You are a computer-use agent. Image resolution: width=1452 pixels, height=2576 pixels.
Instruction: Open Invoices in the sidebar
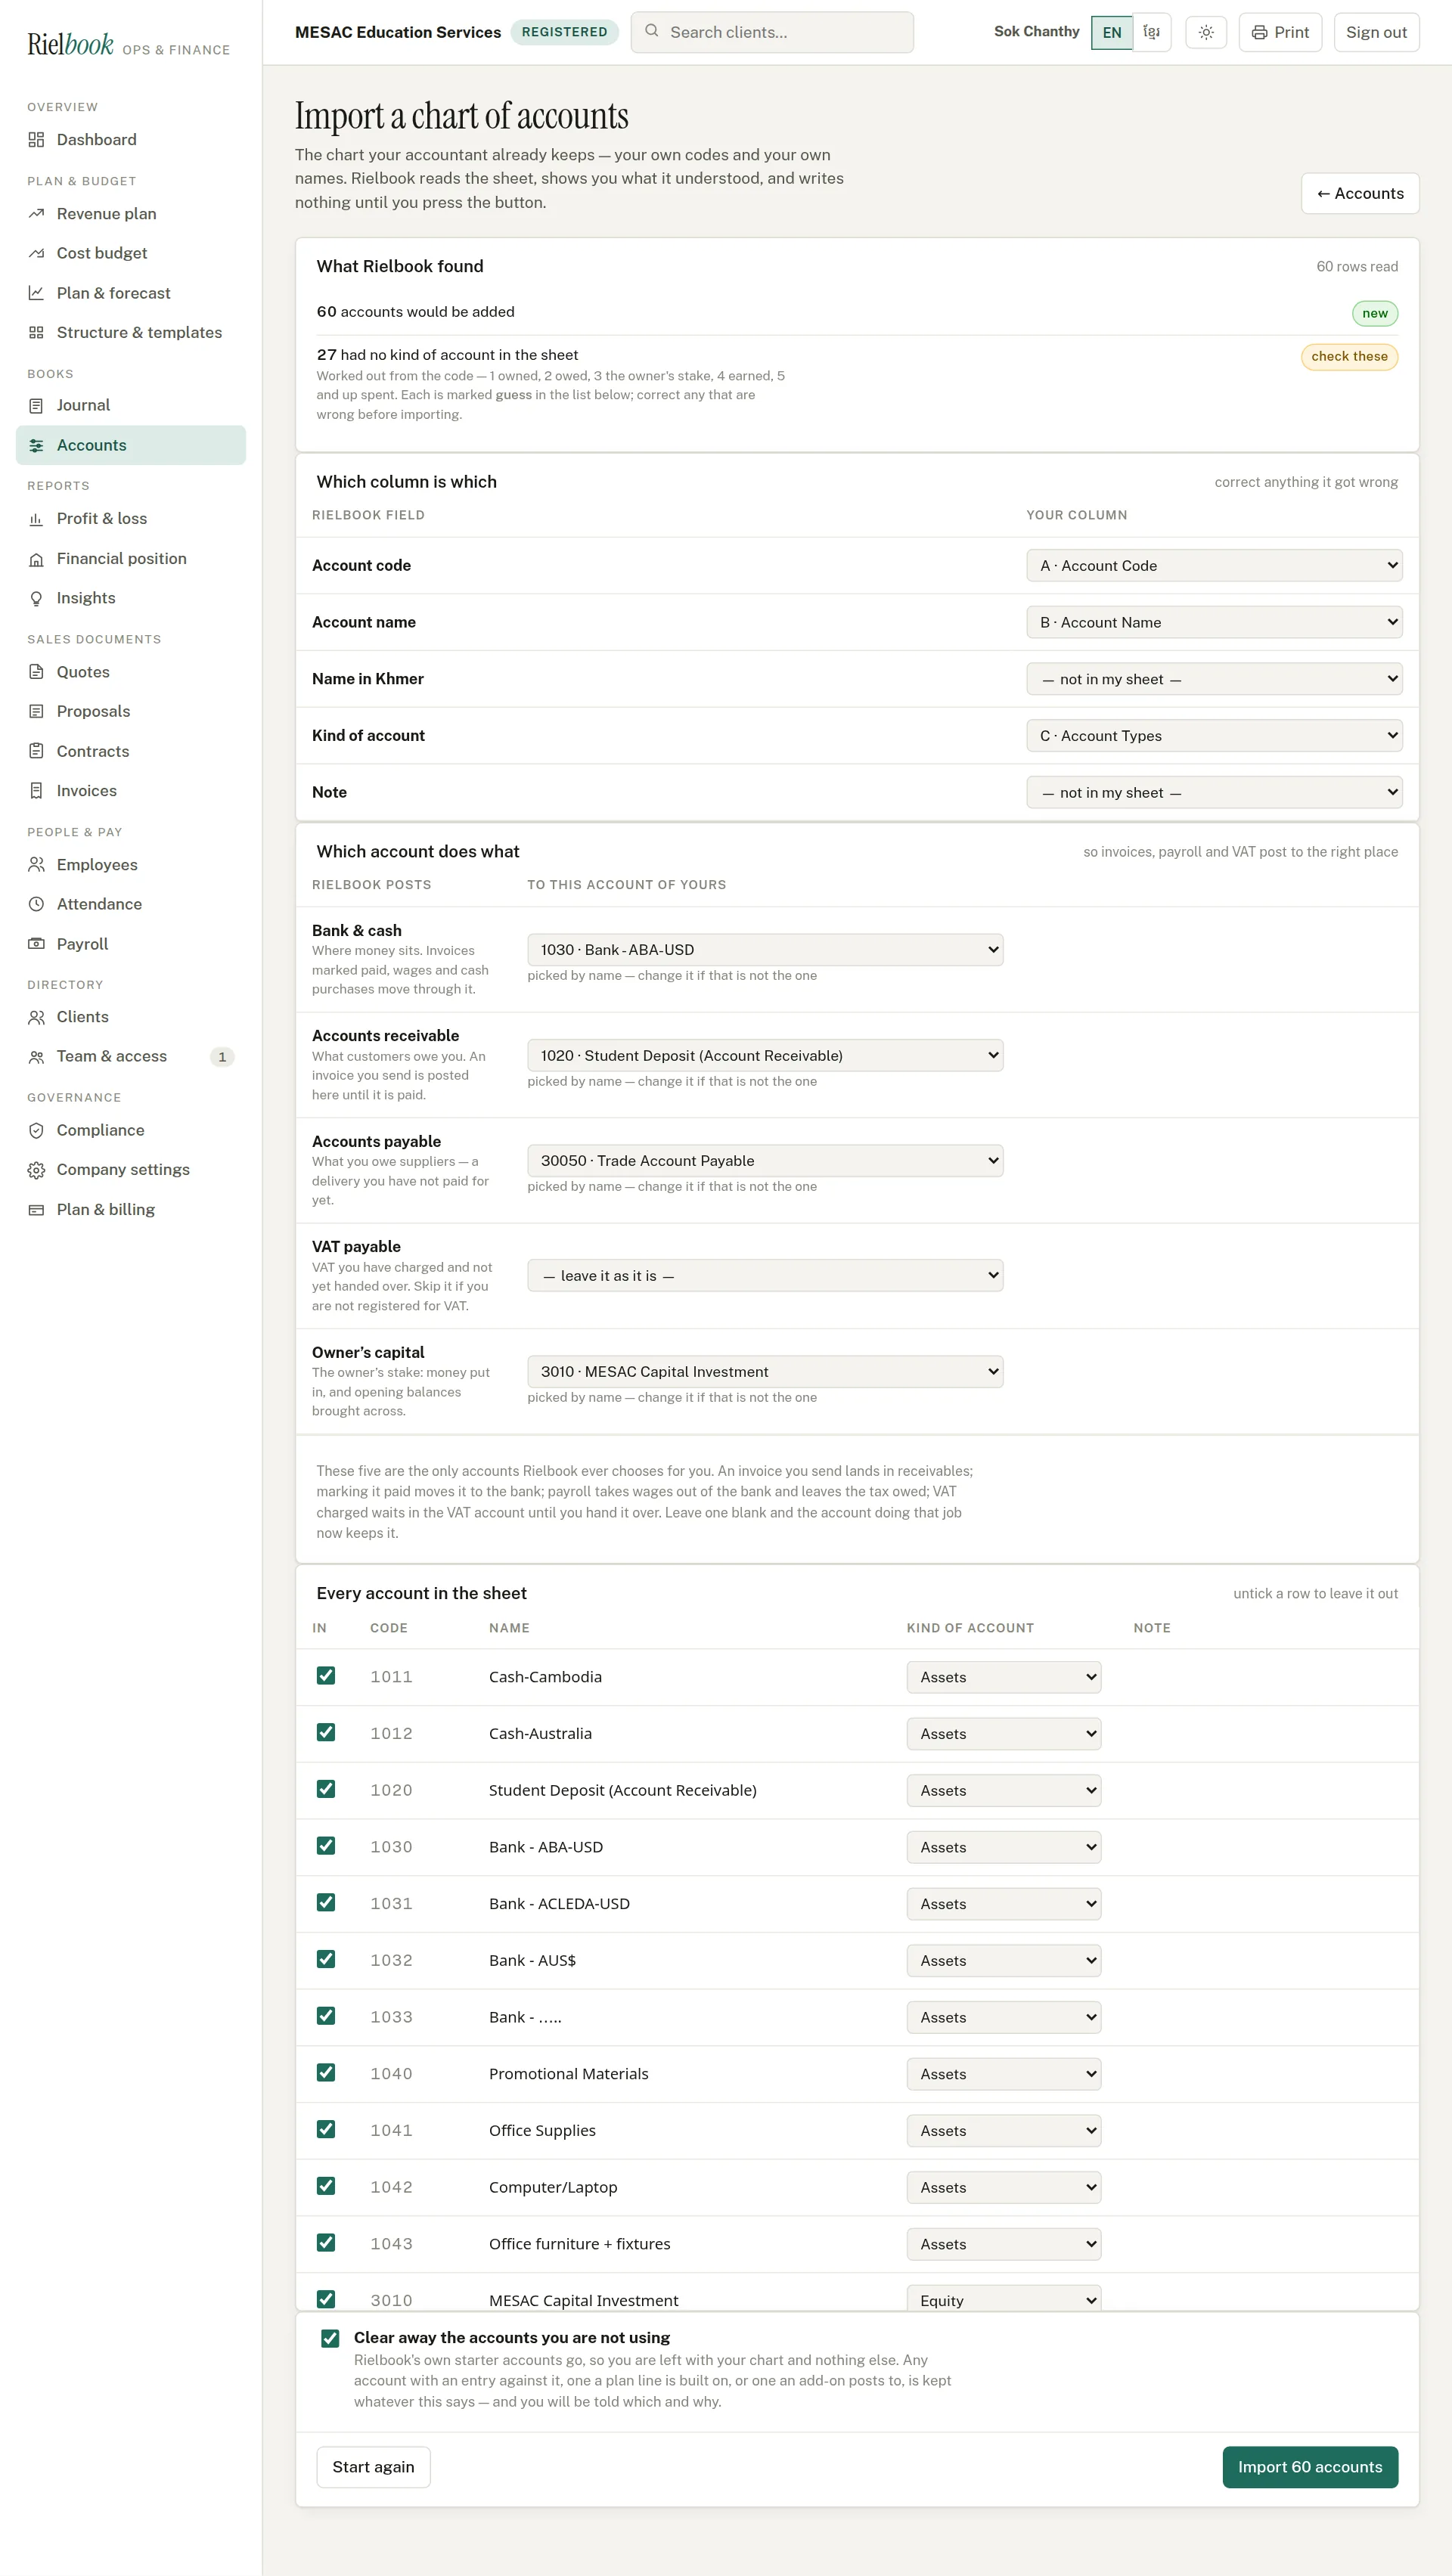tap(131, 791)
